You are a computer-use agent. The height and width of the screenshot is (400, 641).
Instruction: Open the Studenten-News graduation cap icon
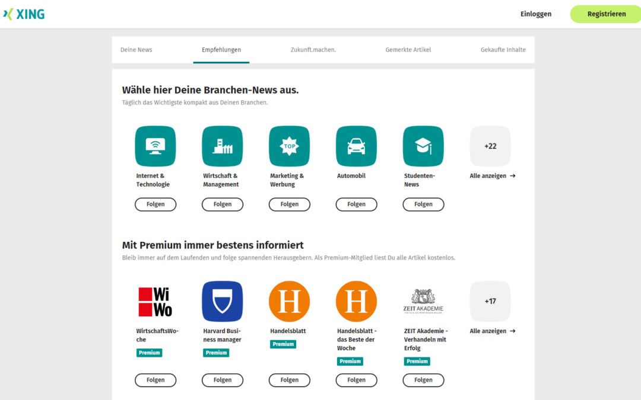pyautogui.click(x=423, y=146)
